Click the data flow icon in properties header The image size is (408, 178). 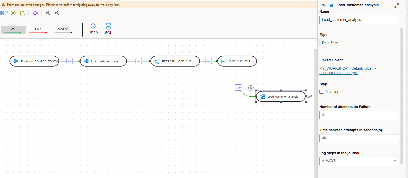click(331, 5)
